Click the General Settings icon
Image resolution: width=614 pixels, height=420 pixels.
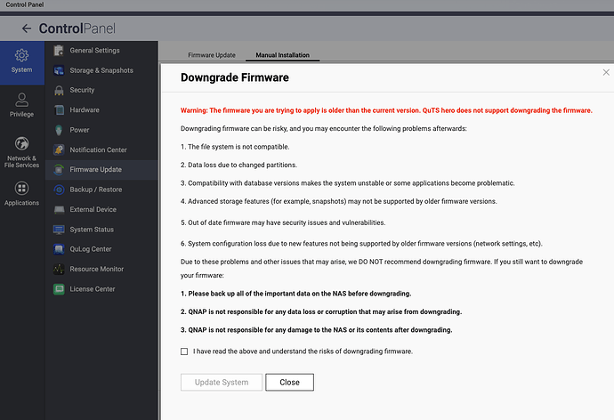point(60,50)
